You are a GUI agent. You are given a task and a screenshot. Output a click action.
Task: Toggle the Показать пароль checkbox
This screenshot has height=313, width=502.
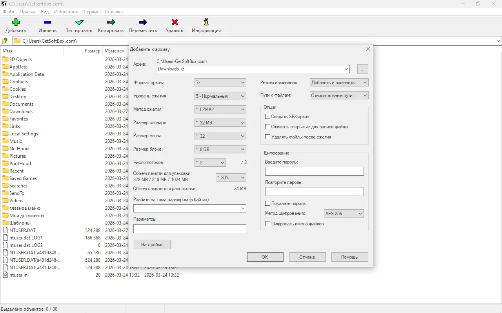point(268,203)
